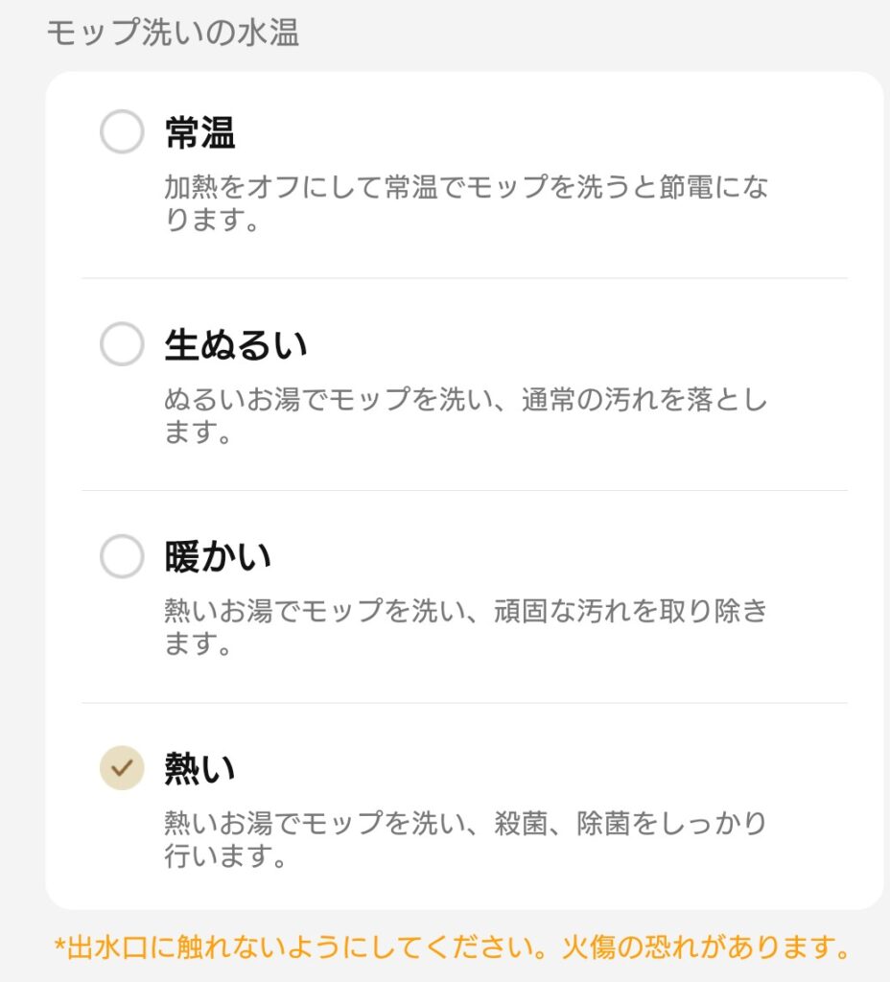
Task: Pick the 暖かい radio button
Action: pos(122,556)
